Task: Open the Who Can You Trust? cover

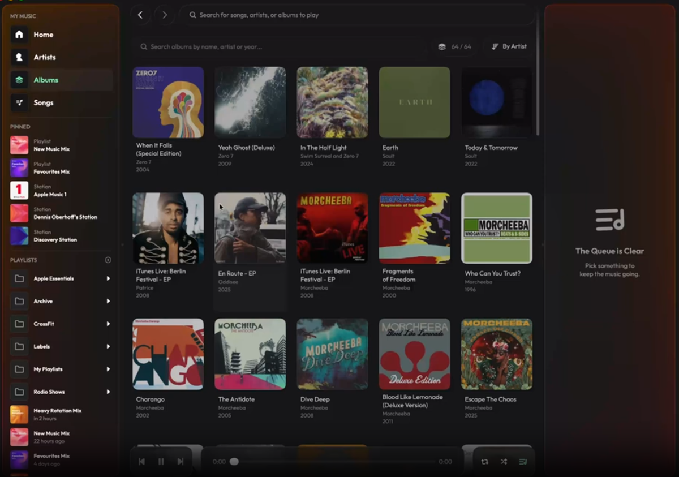Action: (497, 228)
